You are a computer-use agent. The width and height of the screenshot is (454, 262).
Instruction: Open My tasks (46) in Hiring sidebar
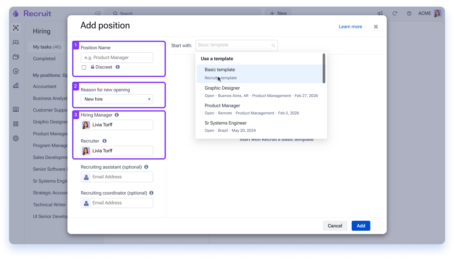pos(47,47)
